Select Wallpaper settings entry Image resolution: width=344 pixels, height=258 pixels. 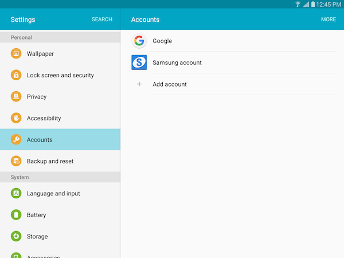click(60, 53)
